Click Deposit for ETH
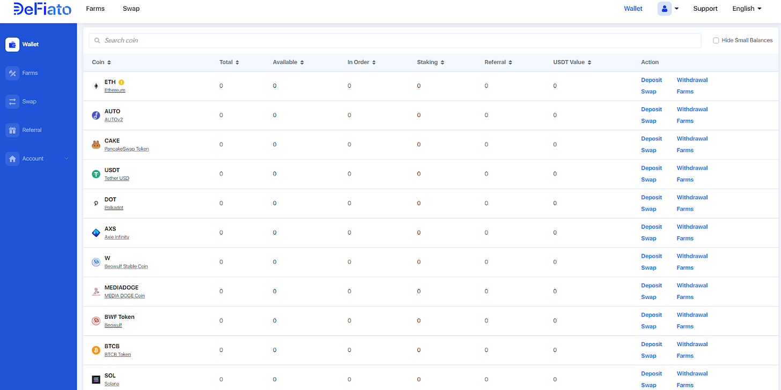 tap(652, 80)
